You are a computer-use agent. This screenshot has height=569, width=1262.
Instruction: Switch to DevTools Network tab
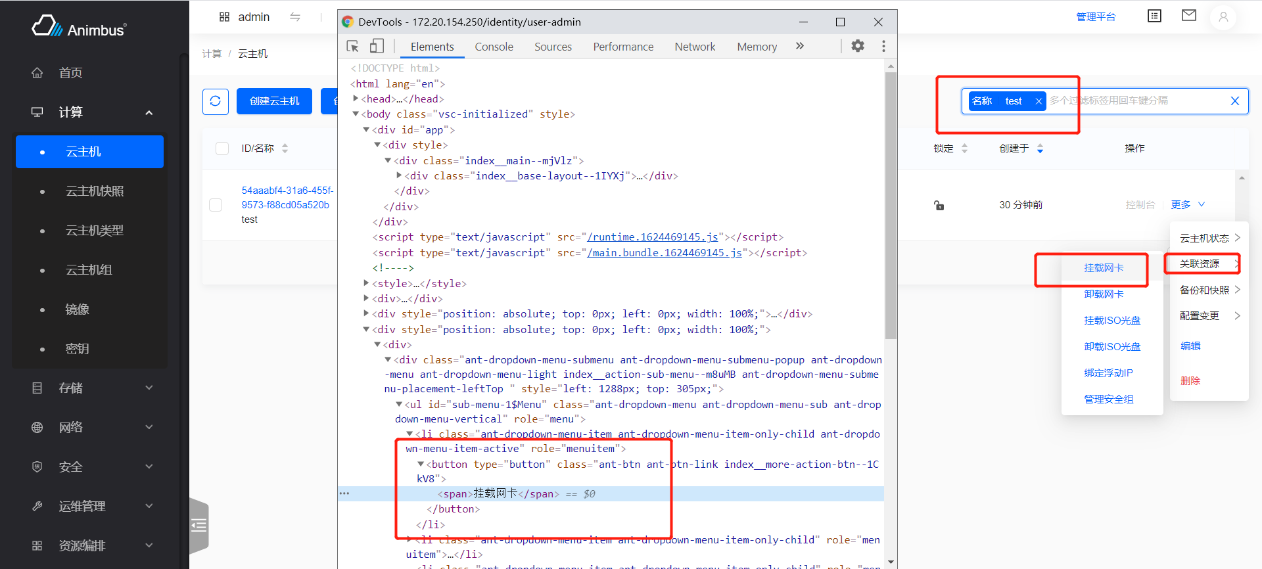(695, 47)
